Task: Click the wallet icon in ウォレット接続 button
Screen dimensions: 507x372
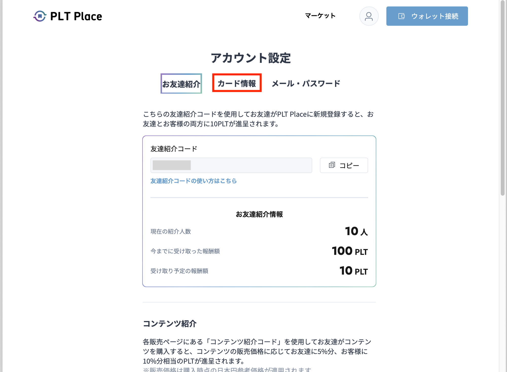Action: tap(401, 16)
